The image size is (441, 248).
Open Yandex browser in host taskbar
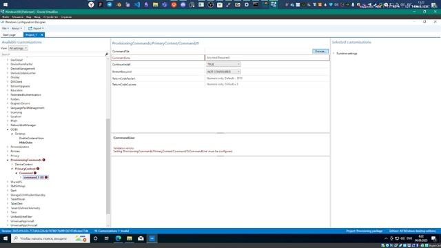click(91, 5)
